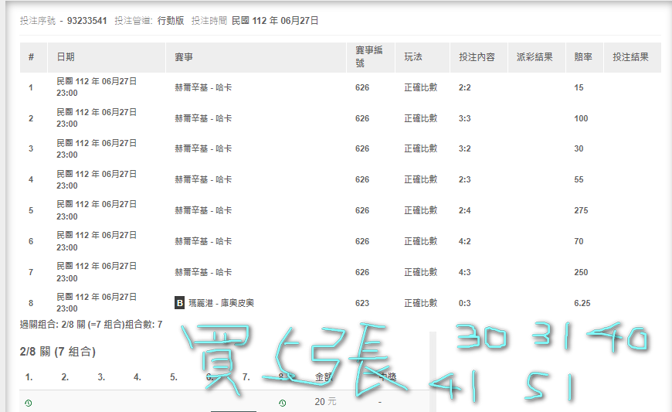Click the row number 7 cell
The width and height of the screenshot is (672, 412).
coord(31,272)
